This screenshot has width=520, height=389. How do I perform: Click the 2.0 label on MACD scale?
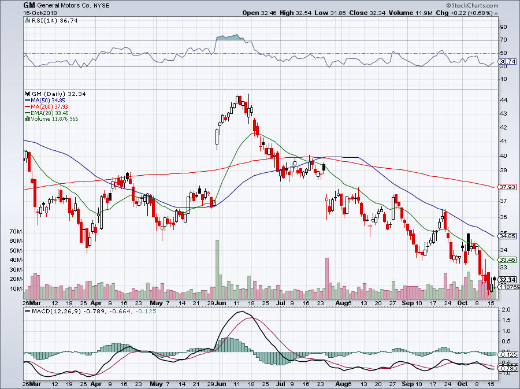[506, 310]
